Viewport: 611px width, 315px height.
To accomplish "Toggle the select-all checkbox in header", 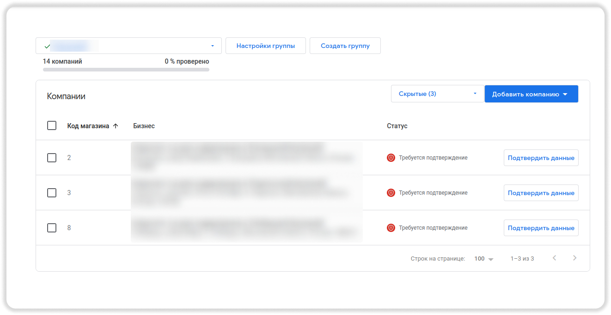I will click(52, 125).
